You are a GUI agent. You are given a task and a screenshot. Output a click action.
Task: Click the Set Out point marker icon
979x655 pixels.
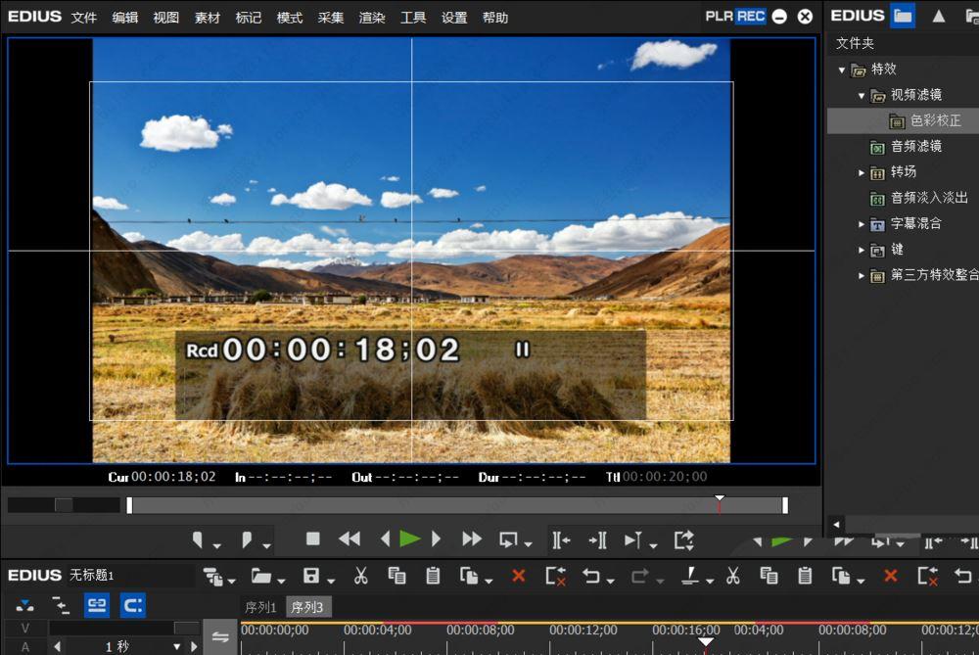click(x=247, y=539)
